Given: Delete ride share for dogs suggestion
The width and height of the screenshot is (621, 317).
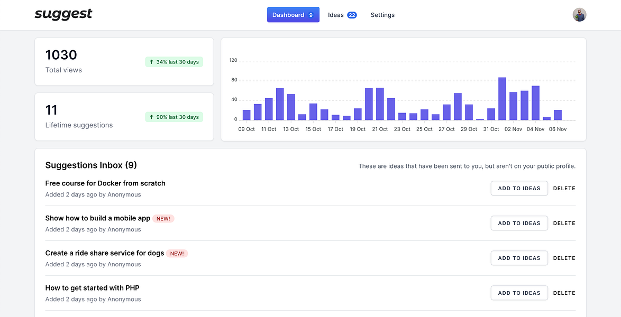Looking at the screenshot, I should click(564, 258).
